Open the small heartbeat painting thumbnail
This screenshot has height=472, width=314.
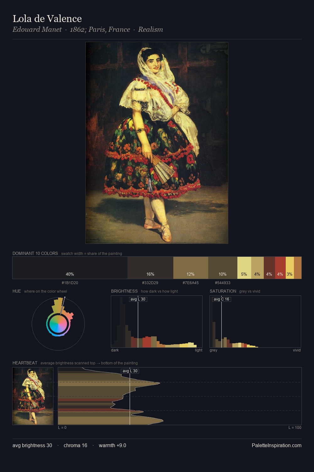pyautogui.click(x=33, y=396)
